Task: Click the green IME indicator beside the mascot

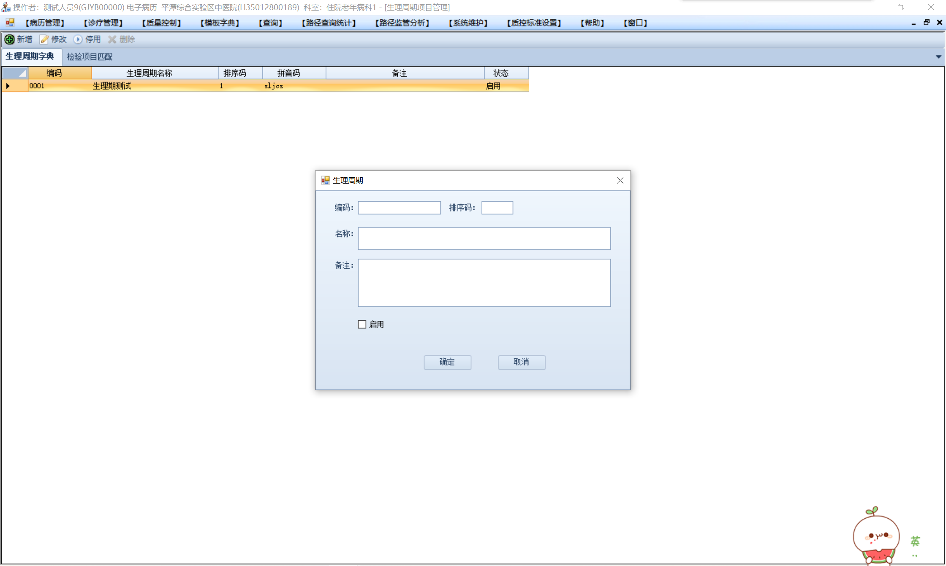Action: coord(915,542)
